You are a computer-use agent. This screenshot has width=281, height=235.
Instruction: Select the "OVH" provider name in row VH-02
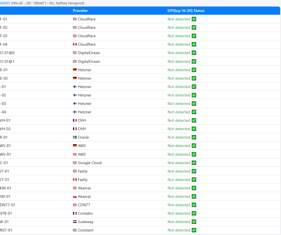(x=82, y=129)
